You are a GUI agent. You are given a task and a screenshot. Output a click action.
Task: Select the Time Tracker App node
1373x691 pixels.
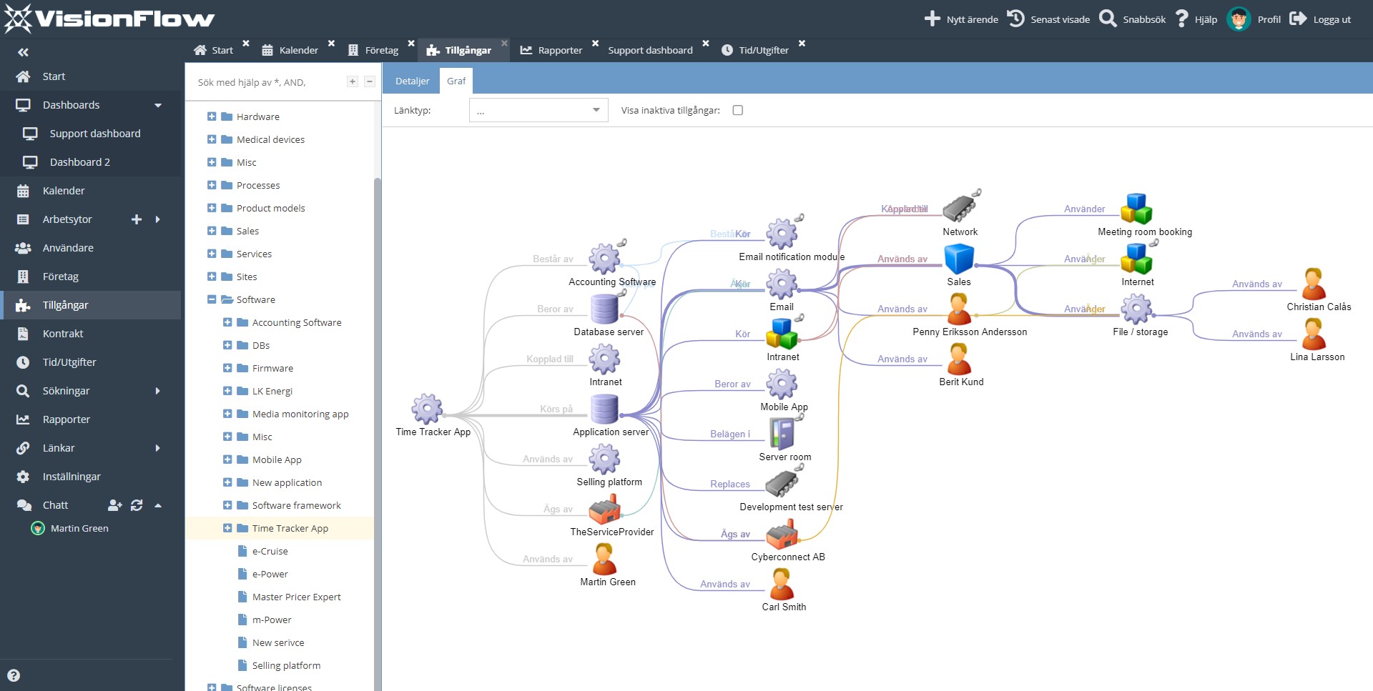point(428,408)
